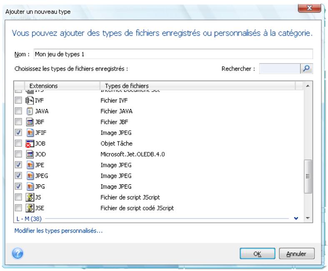Sort by the Extensions column header
Screen dimensions: 328x271
point(62,86)
